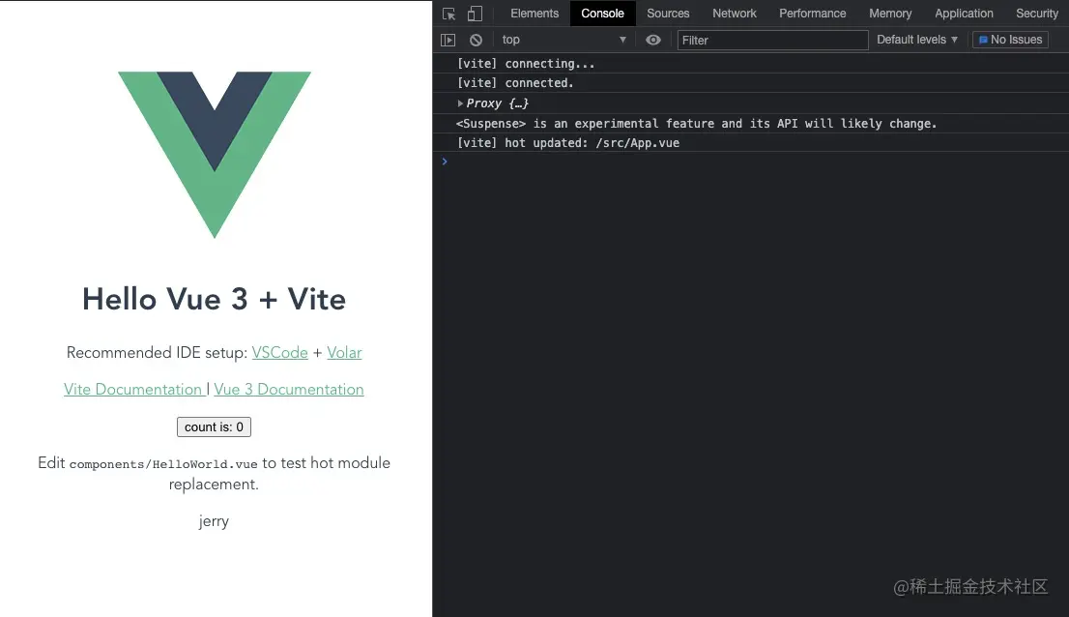Click the console prompt caret line
1069x617 pixels.
tap(751, 162)
